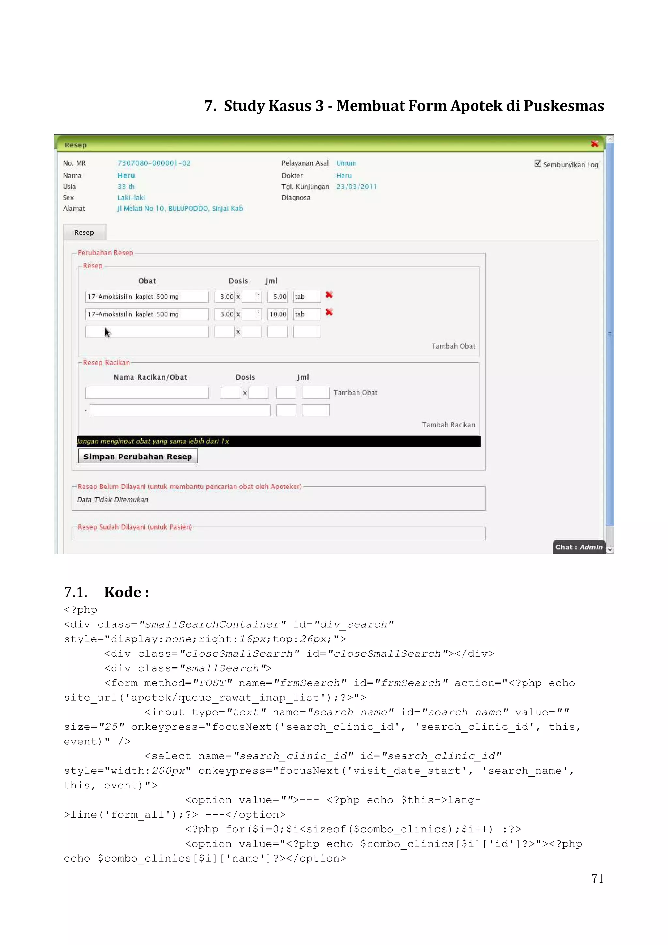Toggle the Sembunyikan Log checkbox
668x945 pixels.
point(538,163)
